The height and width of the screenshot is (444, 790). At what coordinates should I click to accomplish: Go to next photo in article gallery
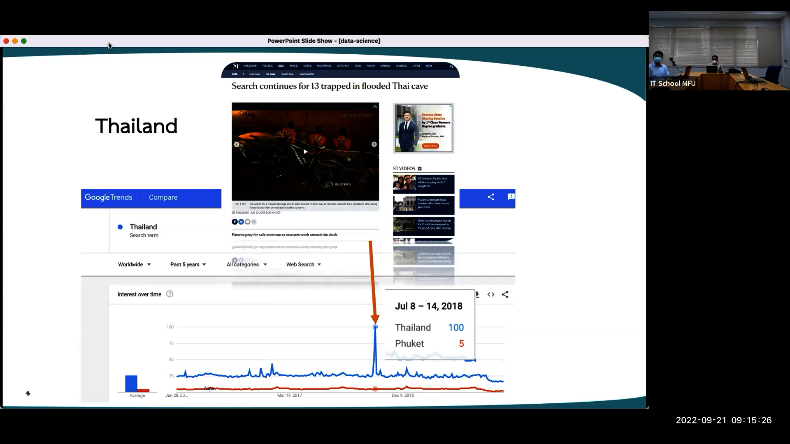374,144
